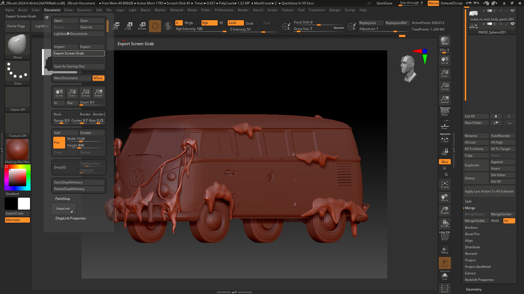This screenshot has height=294, width=524.
Task: Expand the Split section
Action: click(468, 201)
